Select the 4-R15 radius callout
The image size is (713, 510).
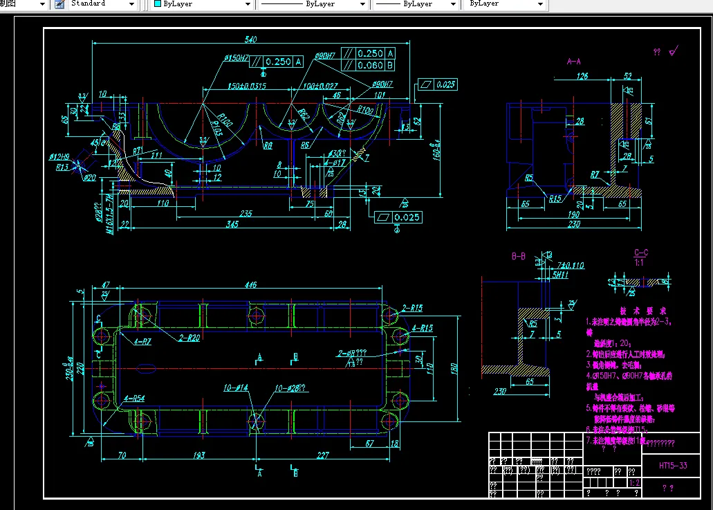[423, 328]
